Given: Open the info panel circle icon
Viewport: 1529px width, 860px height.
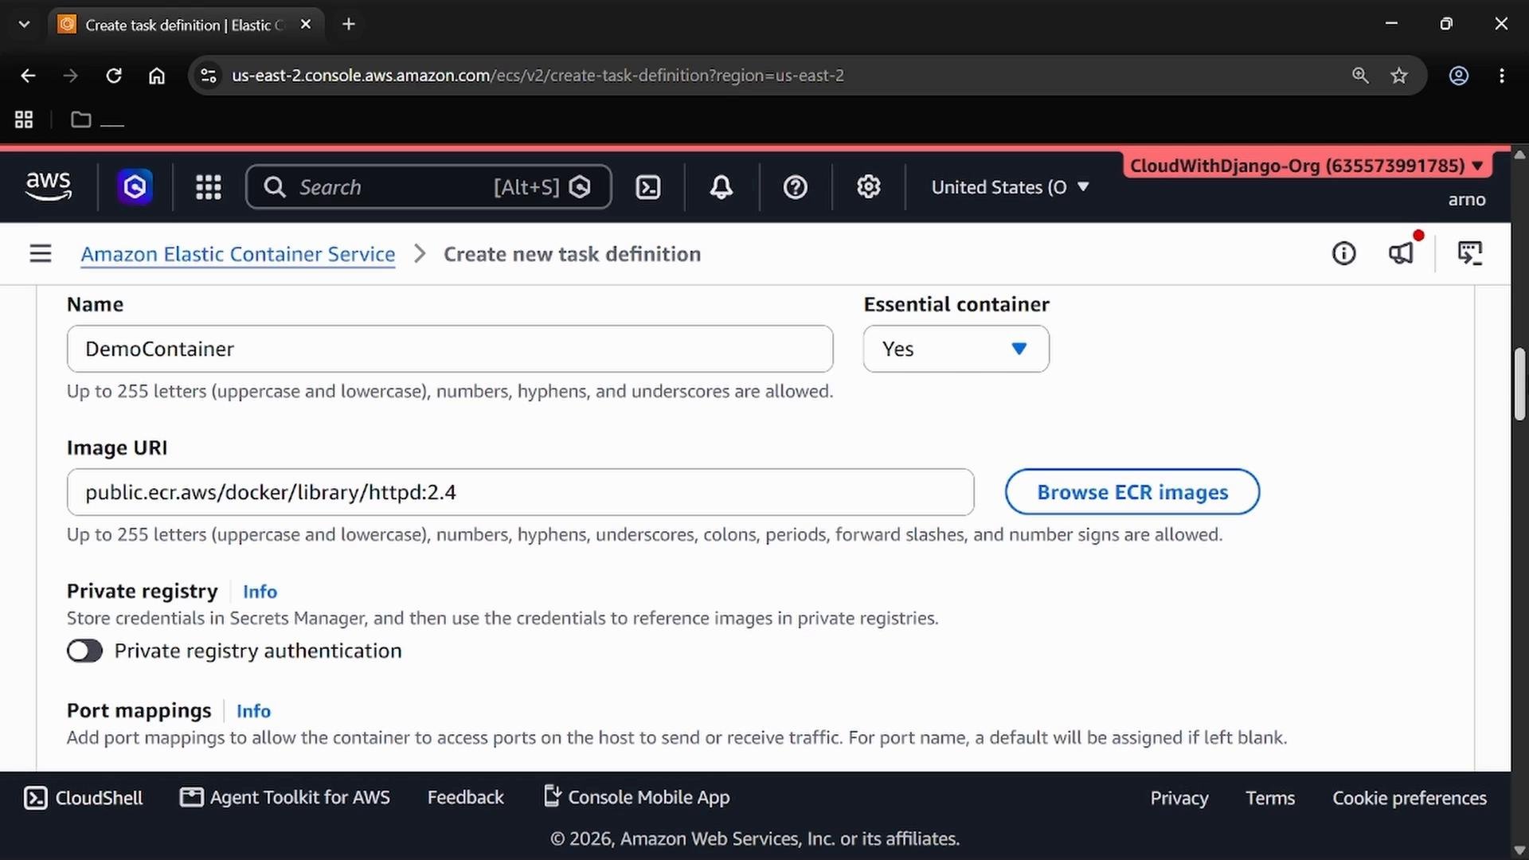Looking at the screenshot, I should pos(1344,254).
